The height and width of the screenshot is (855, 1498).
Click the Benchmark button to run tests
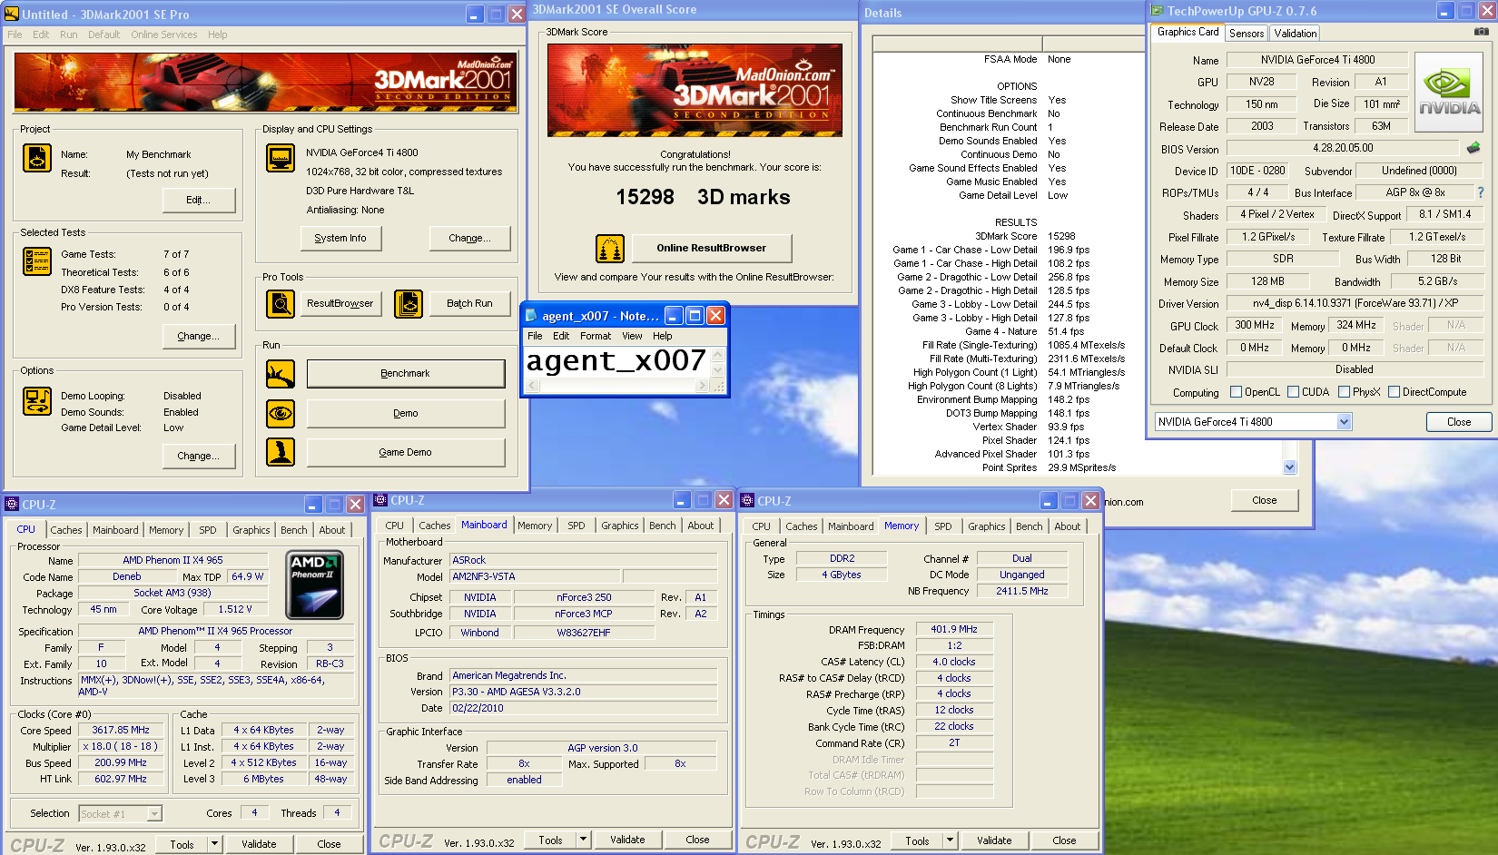(406, 374)
